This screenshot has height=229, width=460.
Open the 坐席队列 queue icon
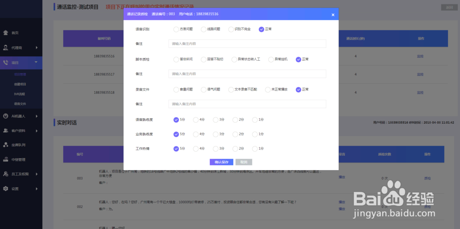6,145
